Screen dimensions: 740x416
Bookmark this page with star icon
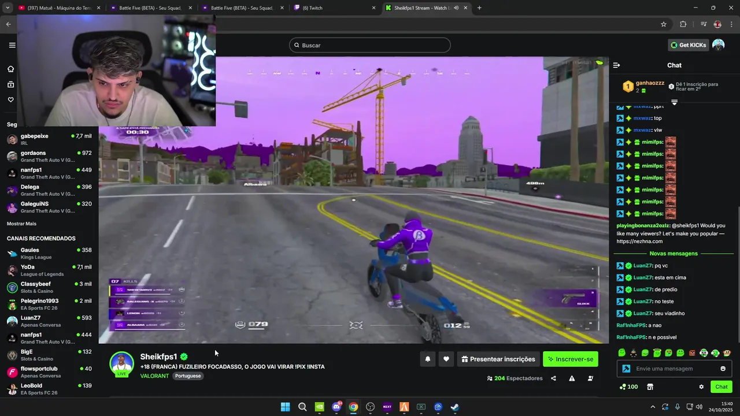pos(664,24)
